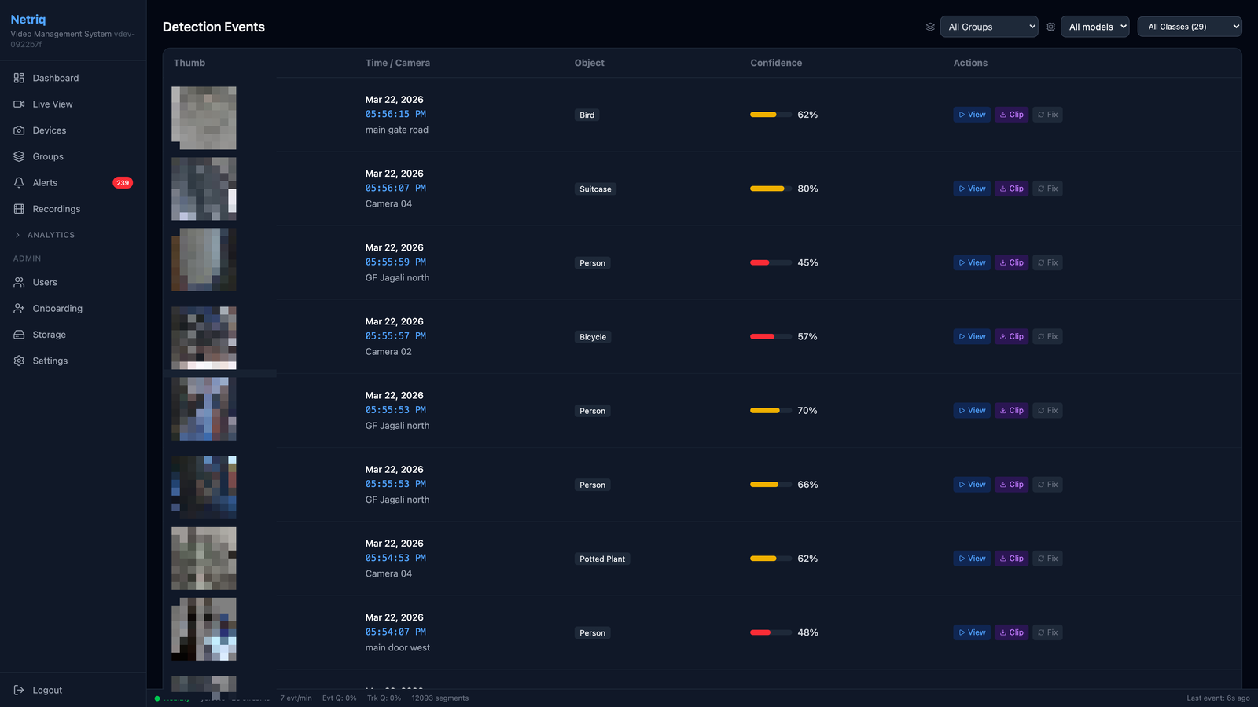
Task: Open the Storage page
Action: pos(72,335)
